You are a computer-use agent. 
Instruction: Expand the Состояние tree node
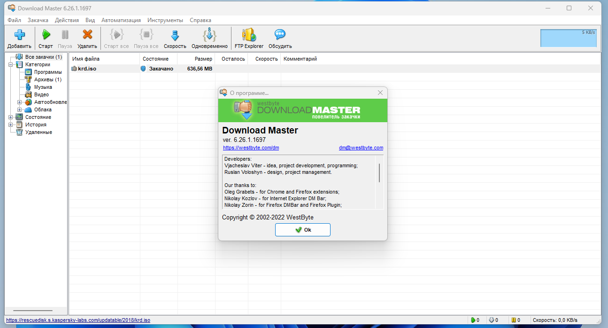pyautogui.click(x=10, y=117)
